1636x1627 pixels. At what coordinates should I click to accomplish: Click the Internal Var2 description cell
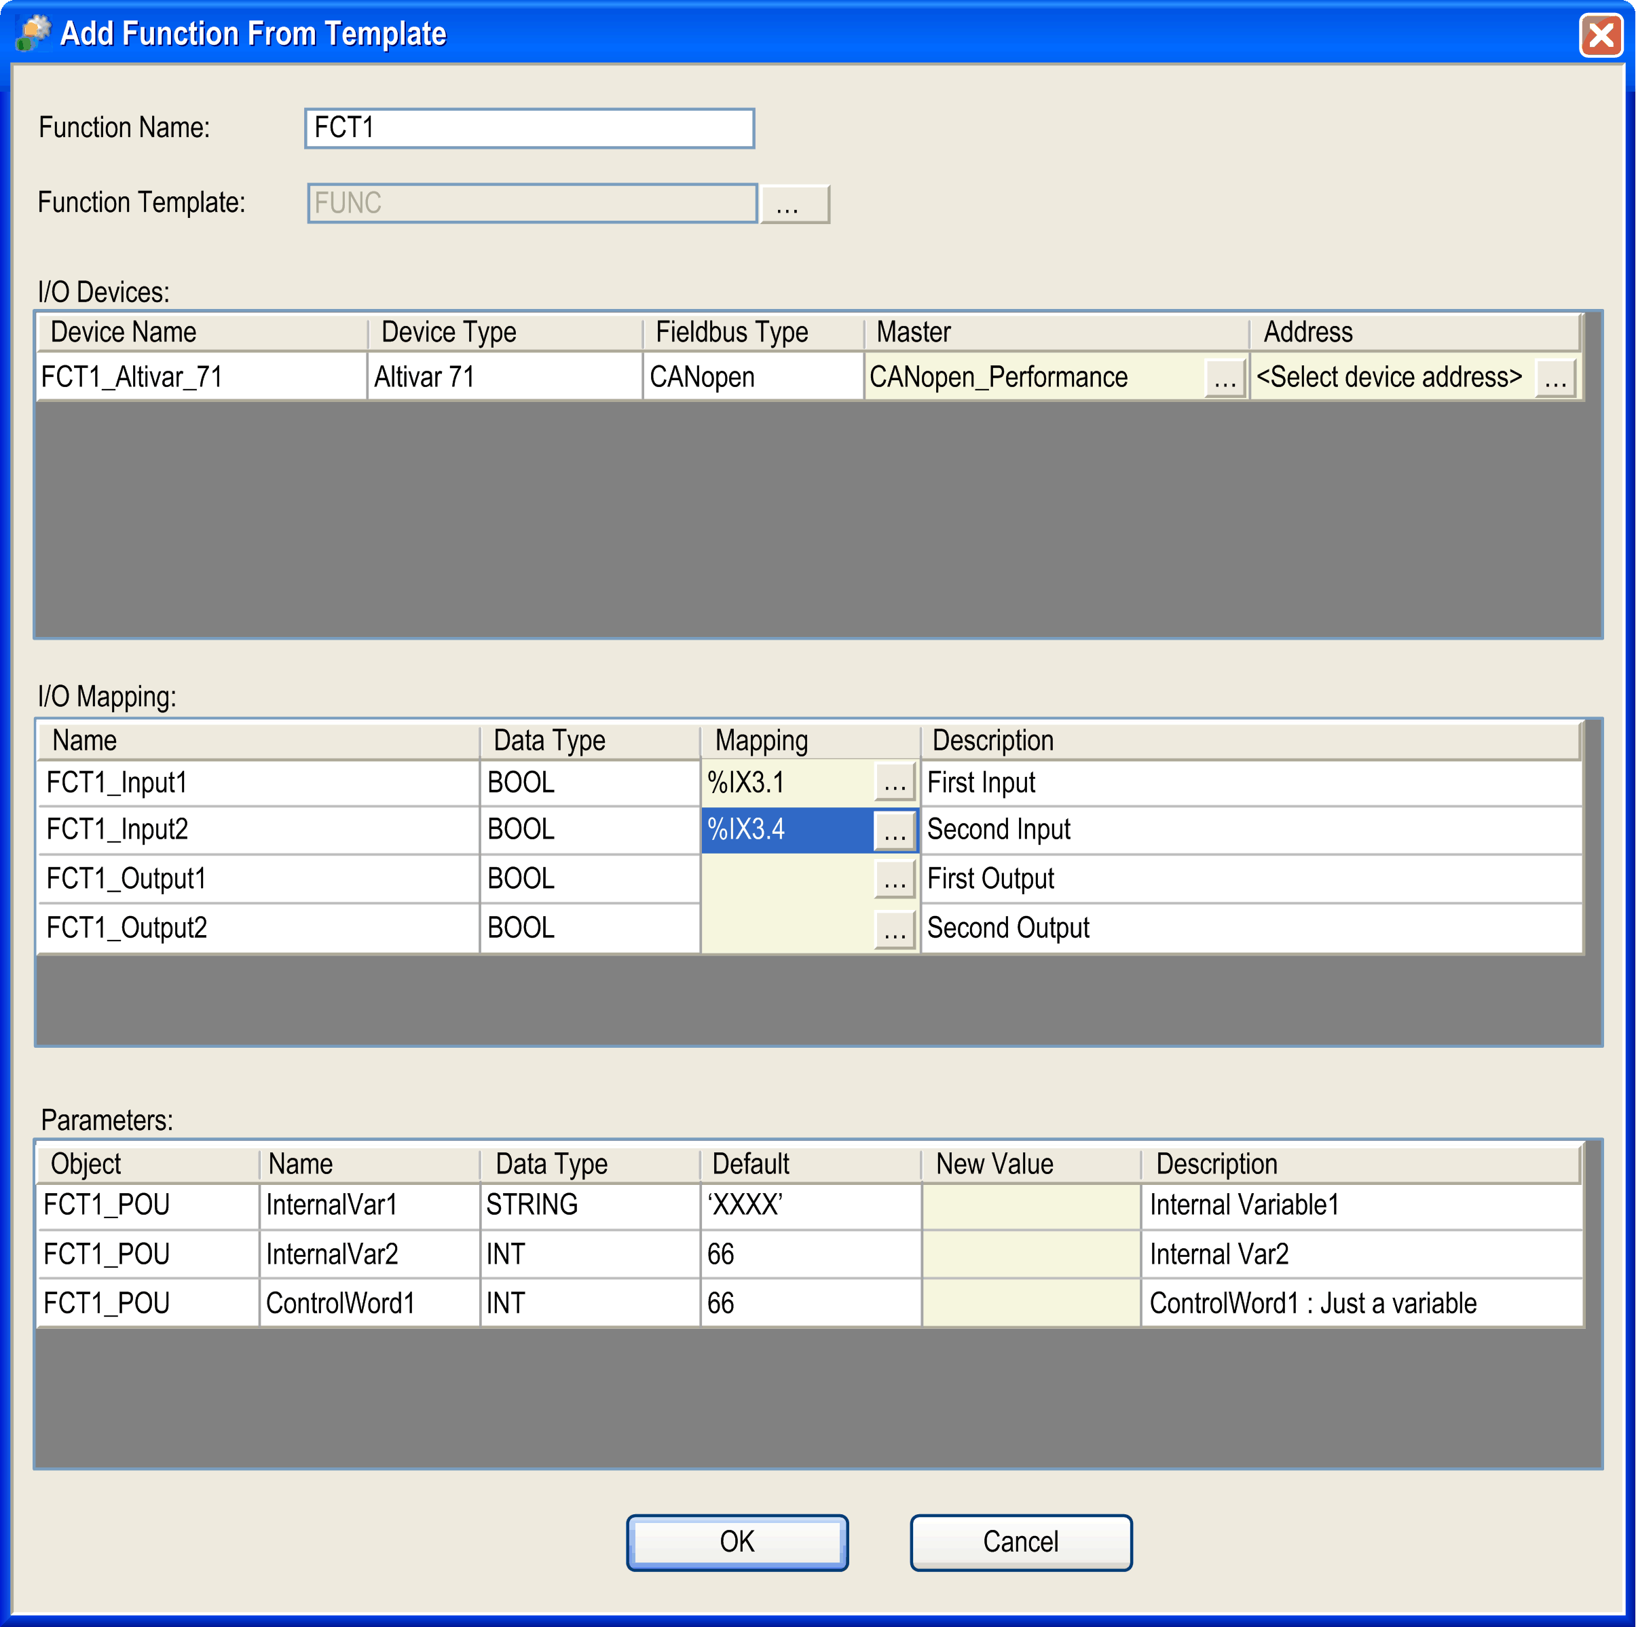[x=1362, y=1254]
